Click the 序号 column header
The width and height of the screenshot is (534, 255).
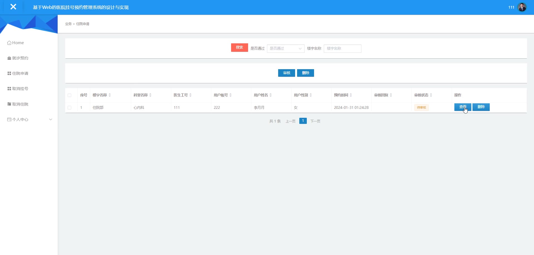click(84, 95)
